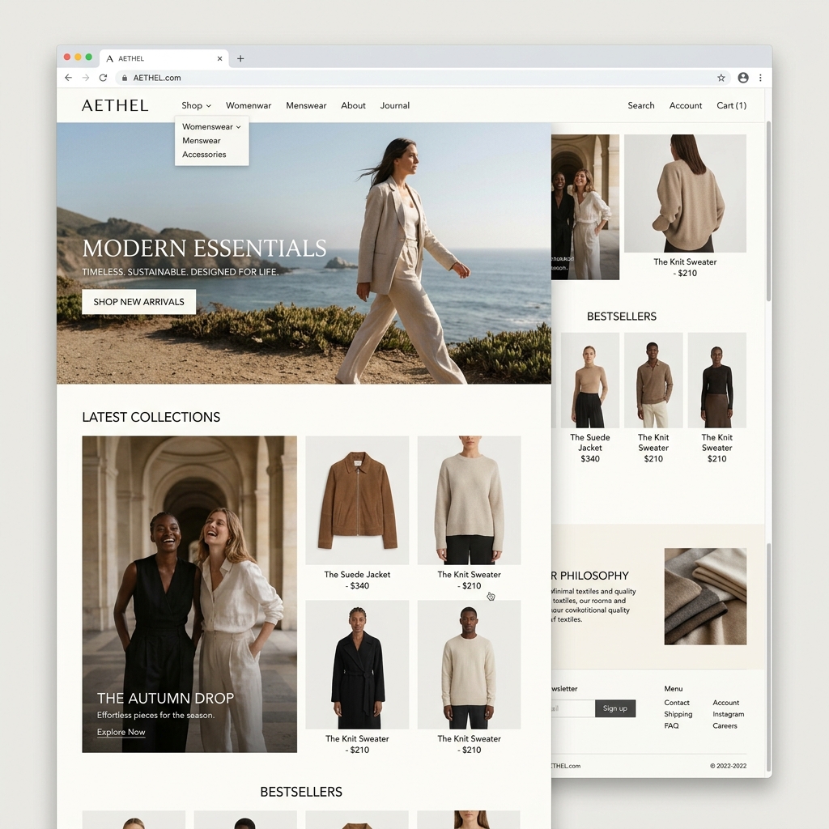This screenshot has height=829, width=829.
Task: Click 'The Suede Jacket - $340' label
Action: click(x=357, y=580)
